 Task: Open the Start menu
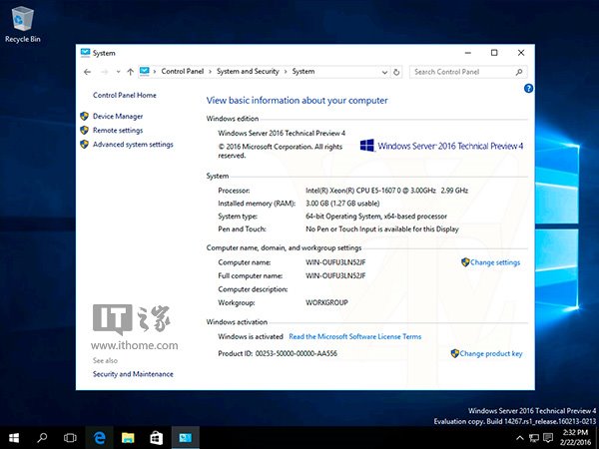click(x=14, y=438)
